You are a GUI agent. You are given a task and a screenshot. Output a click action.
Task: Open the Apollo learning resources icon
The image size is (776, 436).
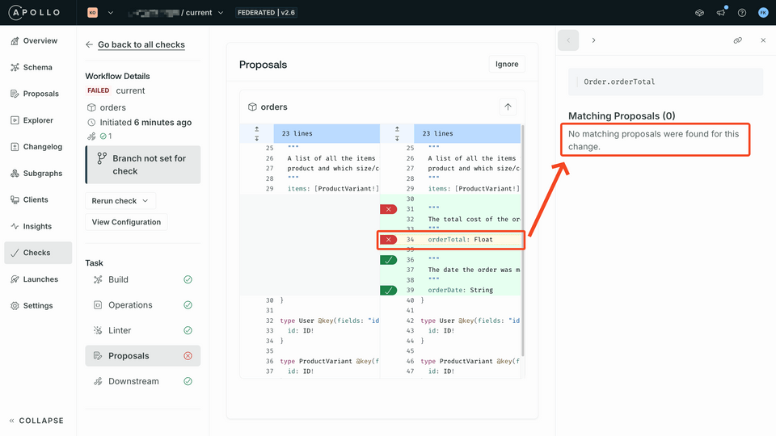699,13
